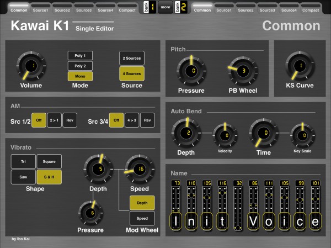
Task: Click the name letter box showing 't'
Action: [222, 221]
